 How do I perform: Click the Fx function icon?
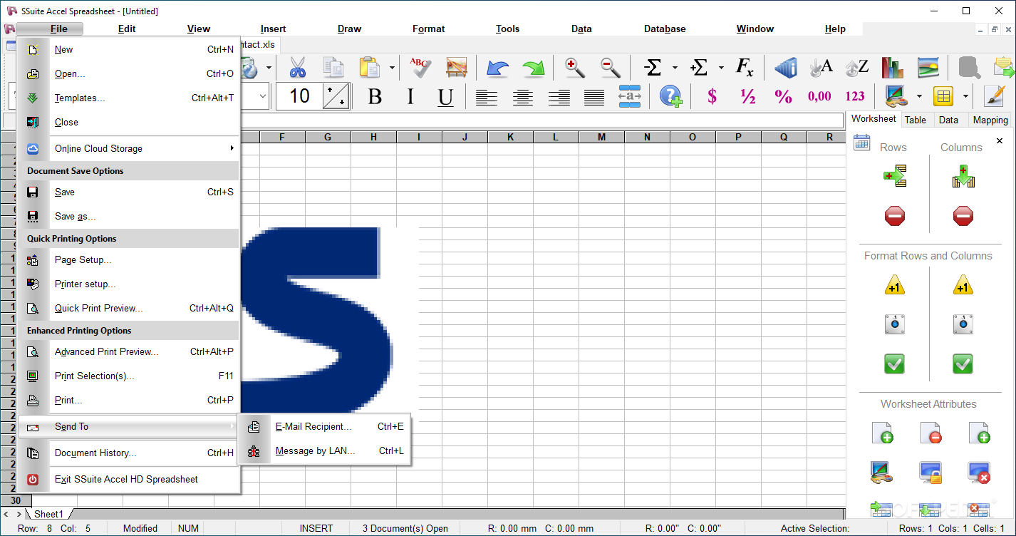744,68
